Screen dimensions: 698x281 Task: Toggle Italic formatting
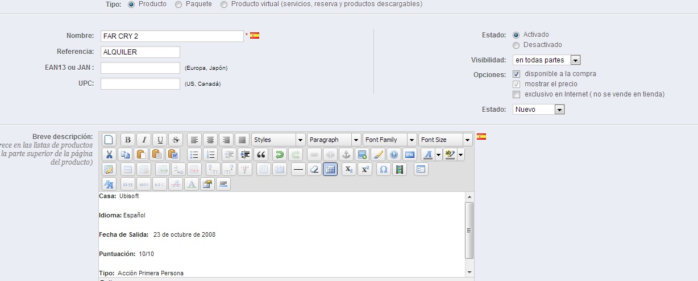pyautogui.click(x=144, y=140)
